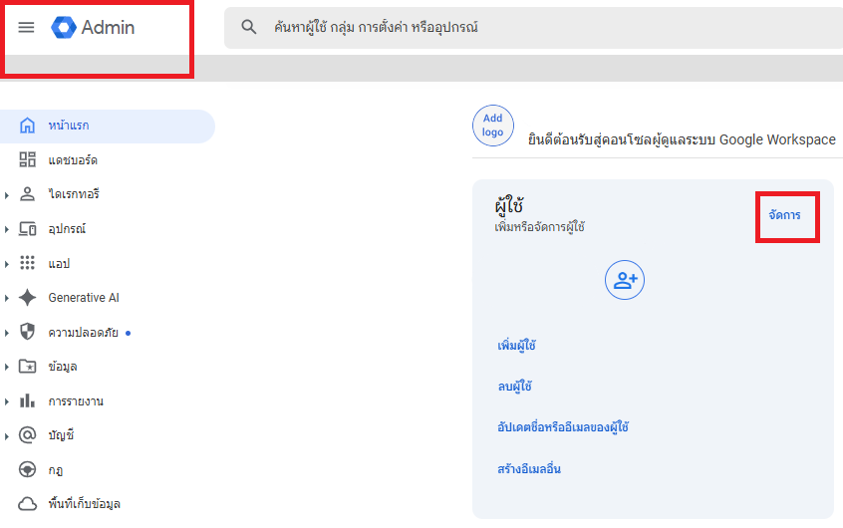Click the Generative AI sparkle icon

(28, 298)
